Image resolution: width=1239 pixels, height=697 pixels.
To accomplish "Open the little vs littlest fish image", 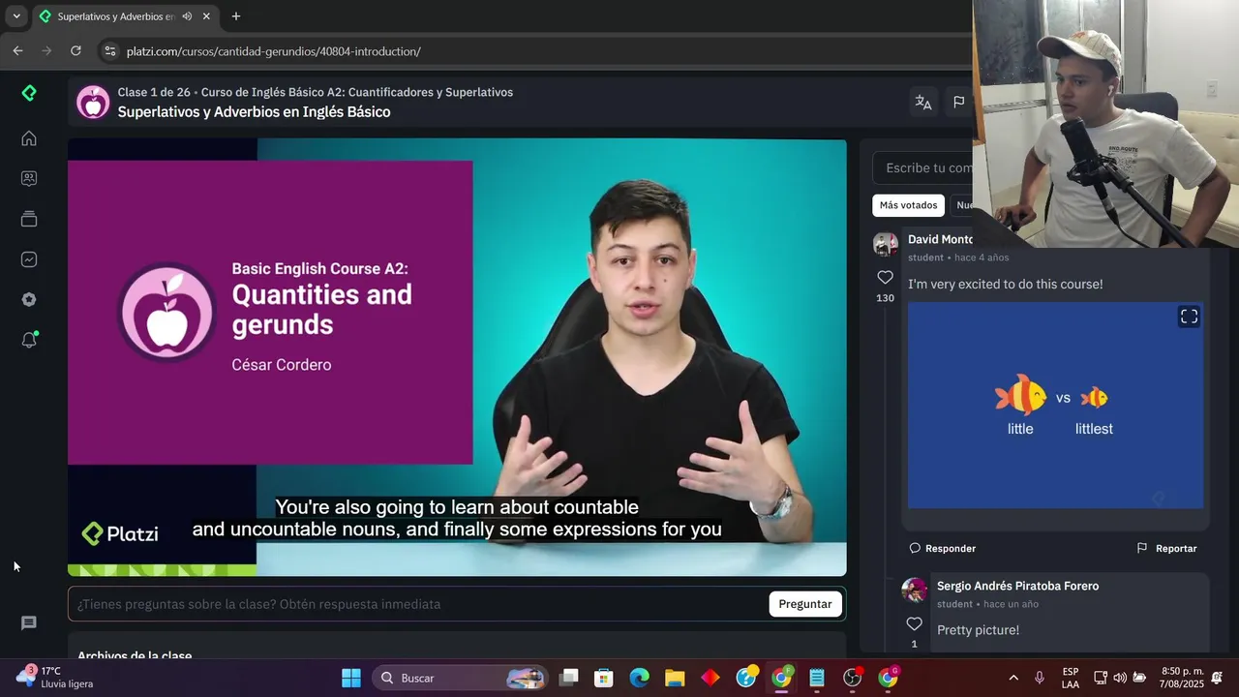I will click(1056, 406).
